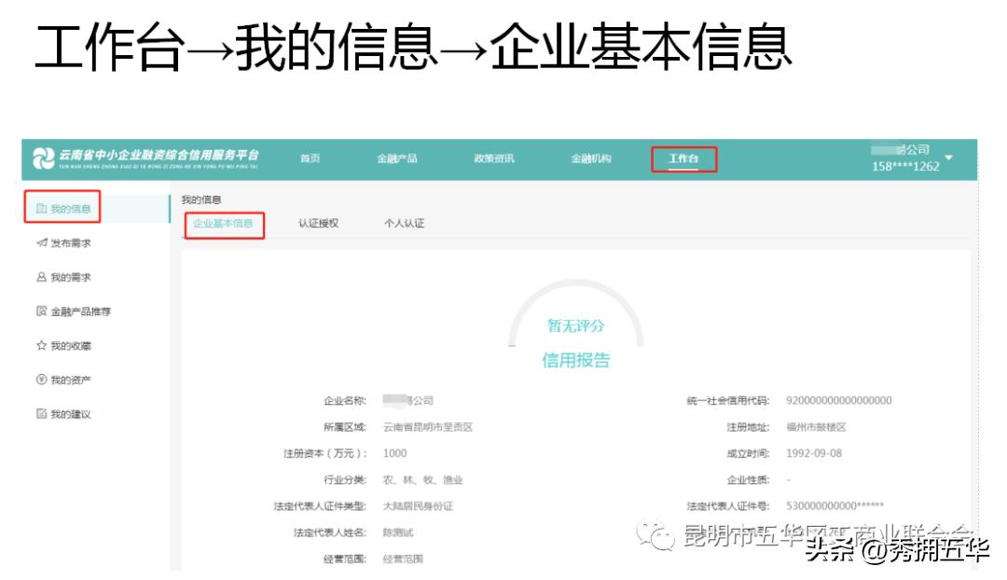Open the 工作台 workbench menu item
This screenshot has width=1007, height=580.
coord(684,159)
